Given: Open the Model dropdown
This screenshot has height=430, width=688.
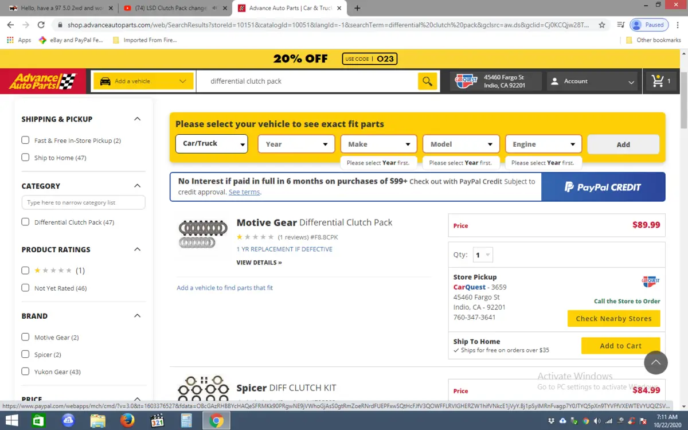Looking at the screenshot, I should click(461, 144).
